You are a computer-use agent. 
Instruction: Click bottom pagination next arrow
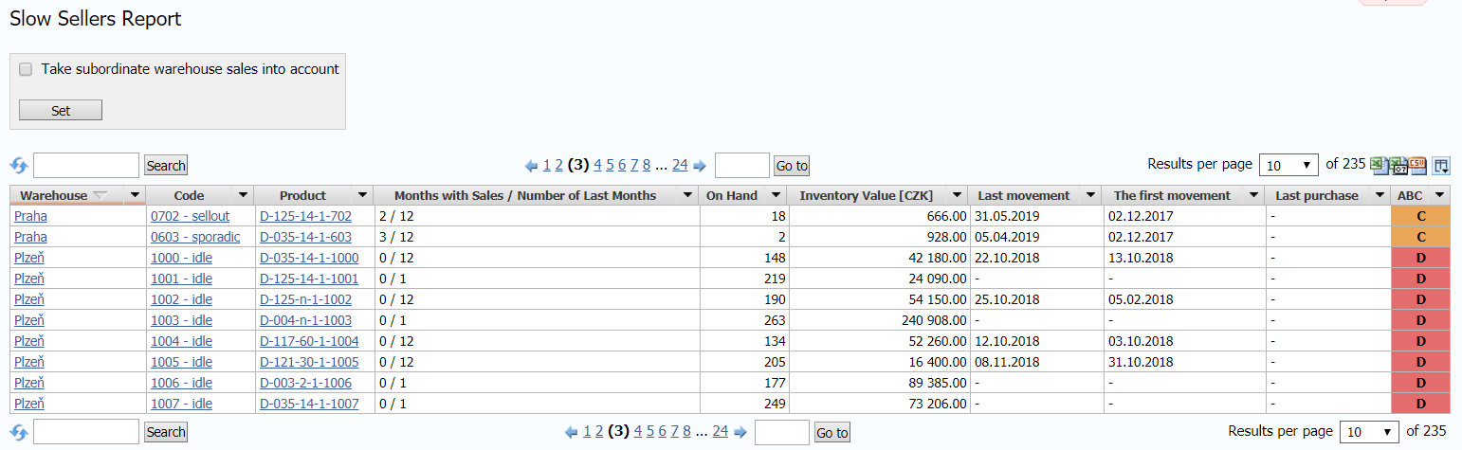[740, 432]
